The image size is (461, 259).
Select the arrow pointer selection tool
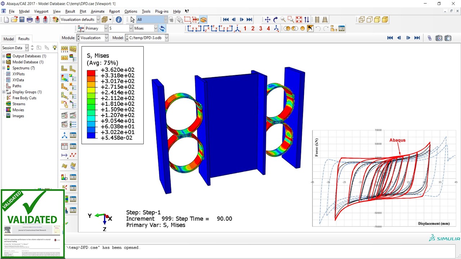133,19
